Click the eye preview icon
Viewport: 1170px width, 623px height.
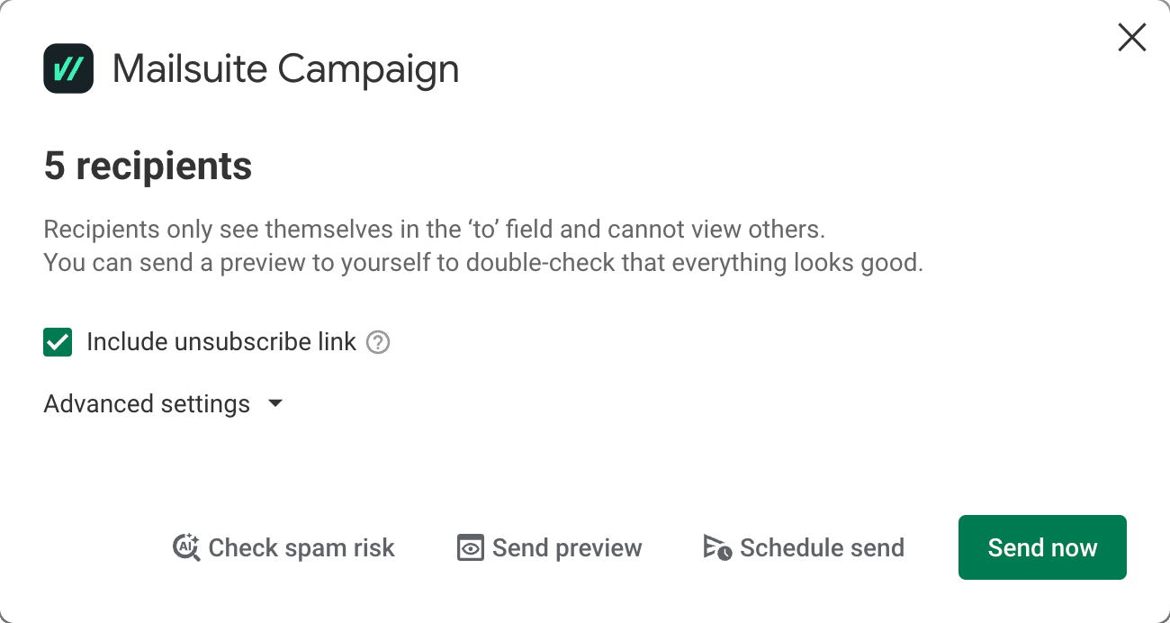point(471,547)
